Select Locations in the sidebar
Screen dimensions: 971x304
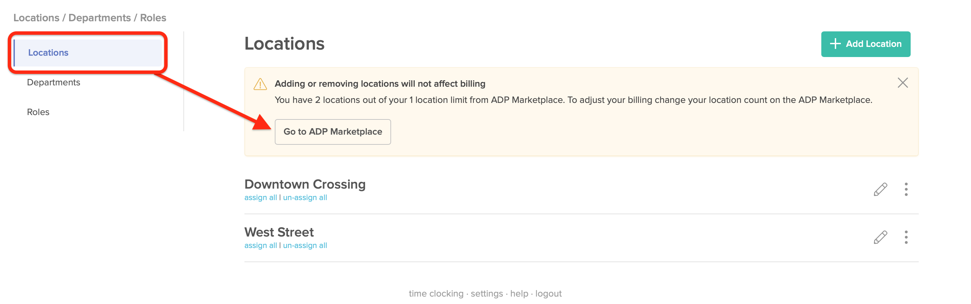[x=87, y=53]
